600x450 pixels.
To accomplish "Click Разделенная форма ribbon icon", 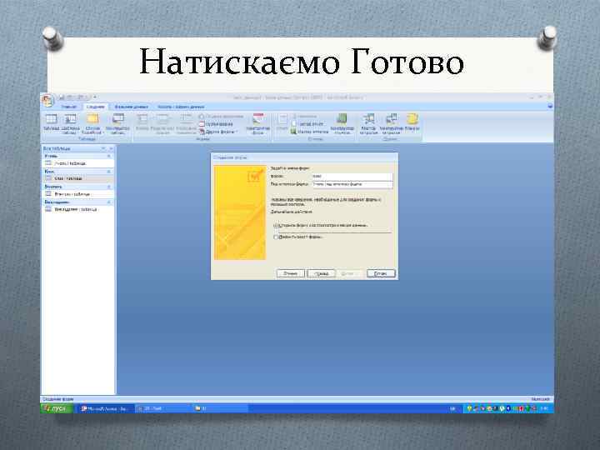I will click(x=162, y=124).
